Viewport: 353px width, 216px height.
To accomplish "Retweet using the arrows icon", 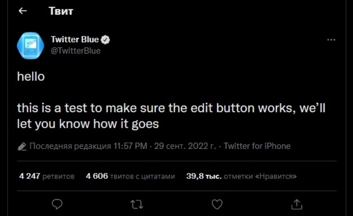I will 136,204.
